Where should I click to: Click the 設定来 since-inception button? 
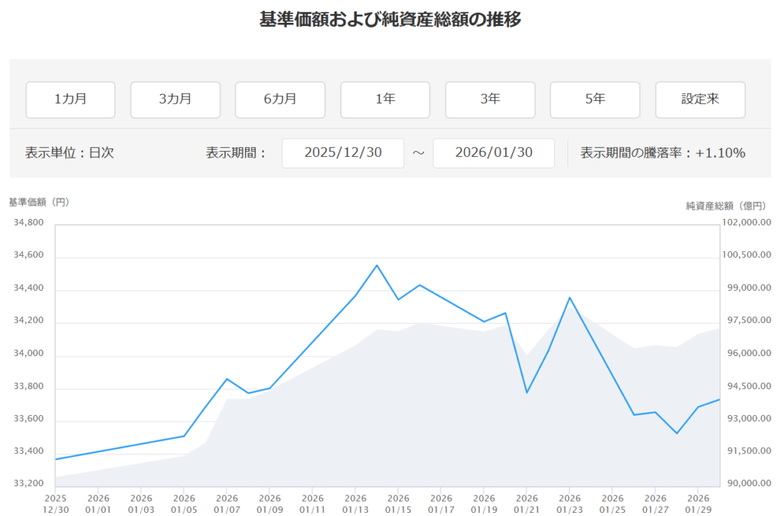[x=700, y=100]
